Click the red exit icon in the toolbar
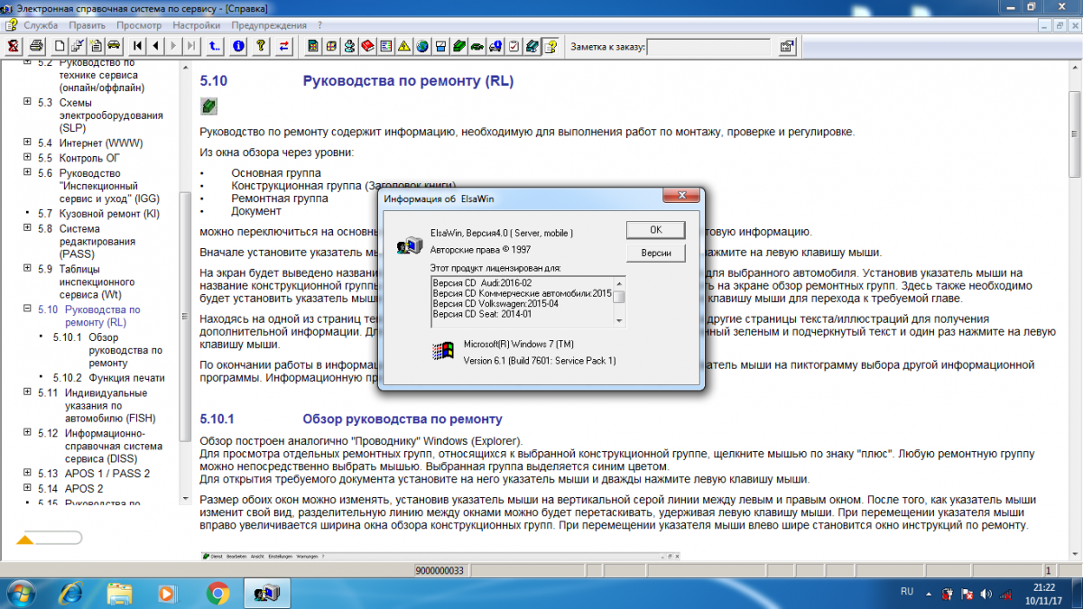This screenshot has height=609, width=1083. click(x=13, y=45)
